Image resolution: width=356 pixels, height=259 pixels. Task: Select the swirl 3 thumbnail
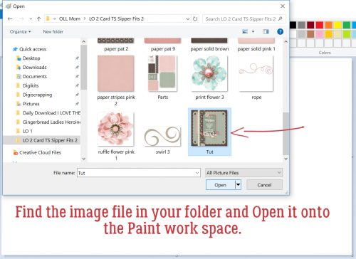tap(162, 137)
